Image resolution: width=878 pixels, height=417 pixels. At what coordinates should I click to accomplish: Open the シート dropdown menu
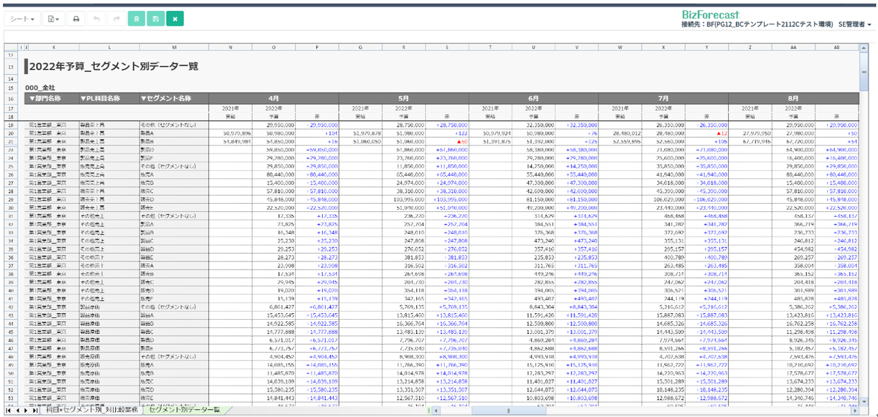coord(23,19)
